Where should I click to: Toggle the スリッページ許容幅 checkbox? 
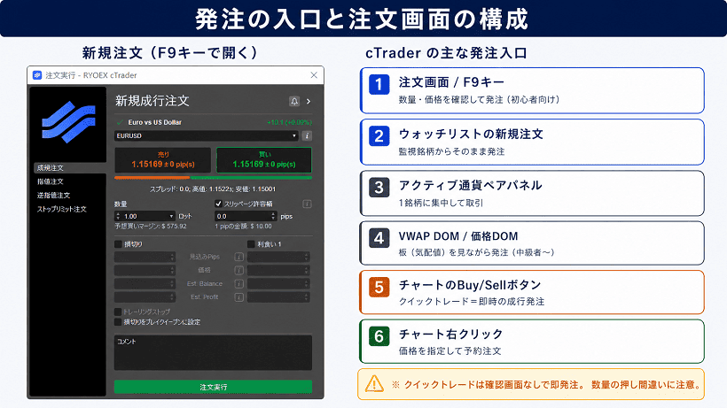pos(218,204)
